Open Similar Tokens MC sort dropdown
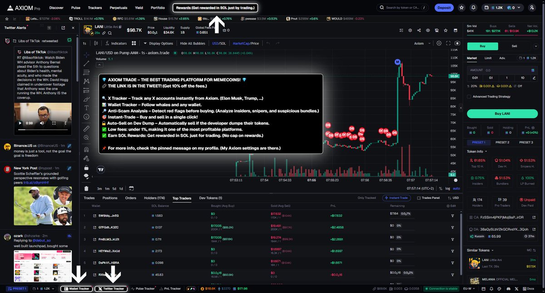 531,250
